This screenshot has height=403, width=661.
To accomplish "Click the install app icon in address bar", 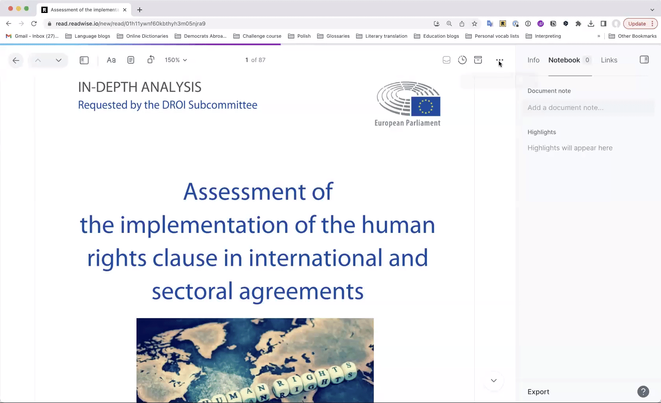I will click(437, 24).
